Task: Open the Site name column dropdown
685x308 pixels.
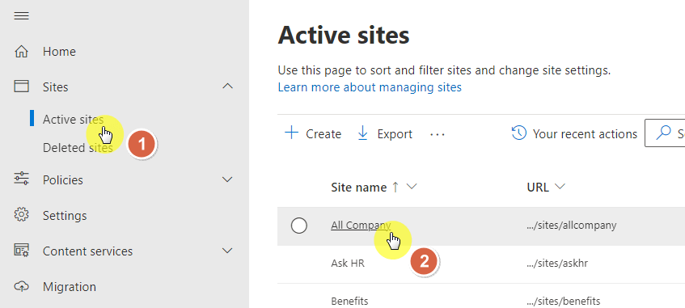Action: pos(411,187)
